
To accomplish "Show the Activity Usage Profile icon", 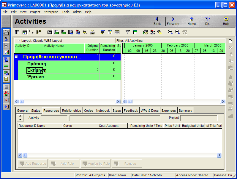I will pos(64,32).
